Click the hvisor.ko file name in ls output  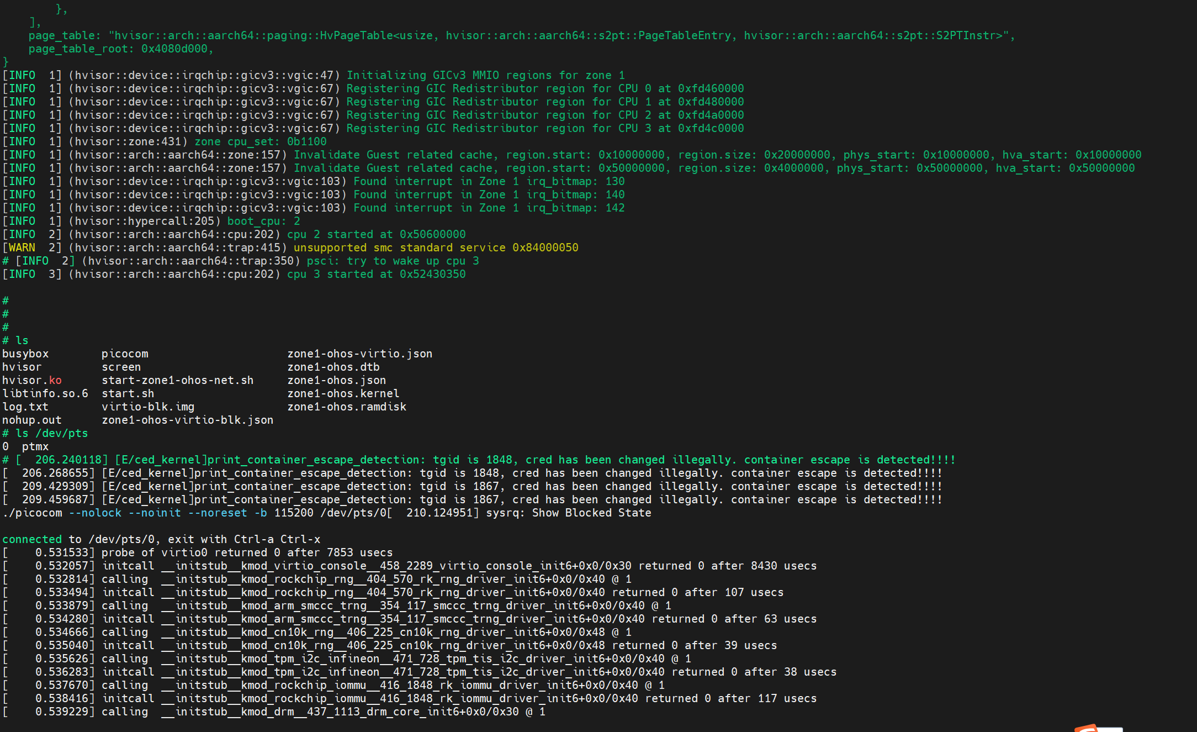[32, 380]
